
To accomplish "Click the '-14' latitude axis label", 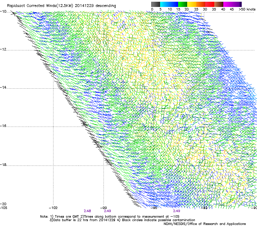I will [3, 88].
